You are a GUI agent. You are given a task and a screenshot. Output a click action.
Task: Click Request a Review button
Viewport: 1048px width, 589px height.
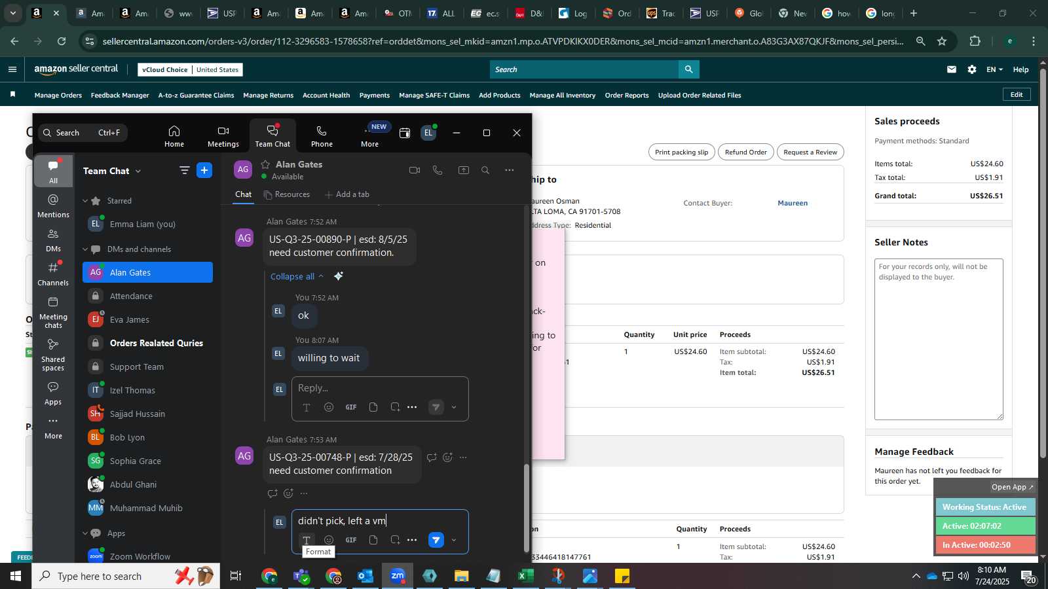[x=810, y=152]
